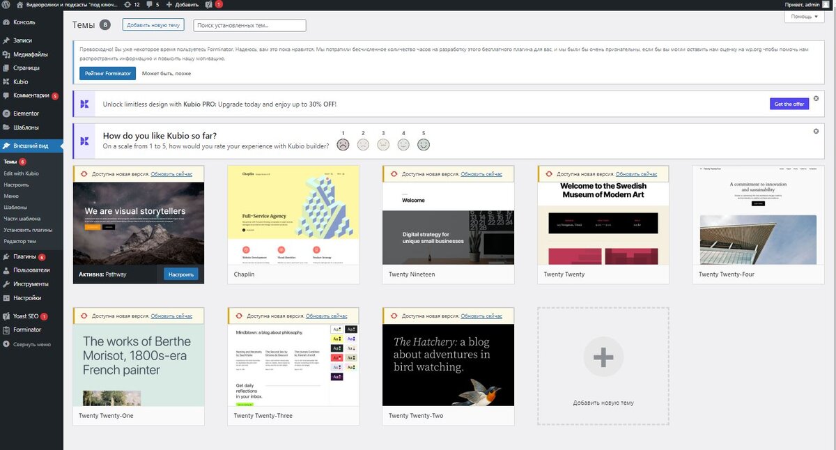
Task: Rate Kubio 1 with the angry face
Action: pyautogui.click(x=343, y=145)
